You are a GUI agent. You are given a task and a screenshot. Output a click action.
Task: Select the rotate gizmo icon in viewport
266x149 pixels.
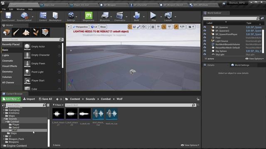pyautogui.click(x=134, y=27)
